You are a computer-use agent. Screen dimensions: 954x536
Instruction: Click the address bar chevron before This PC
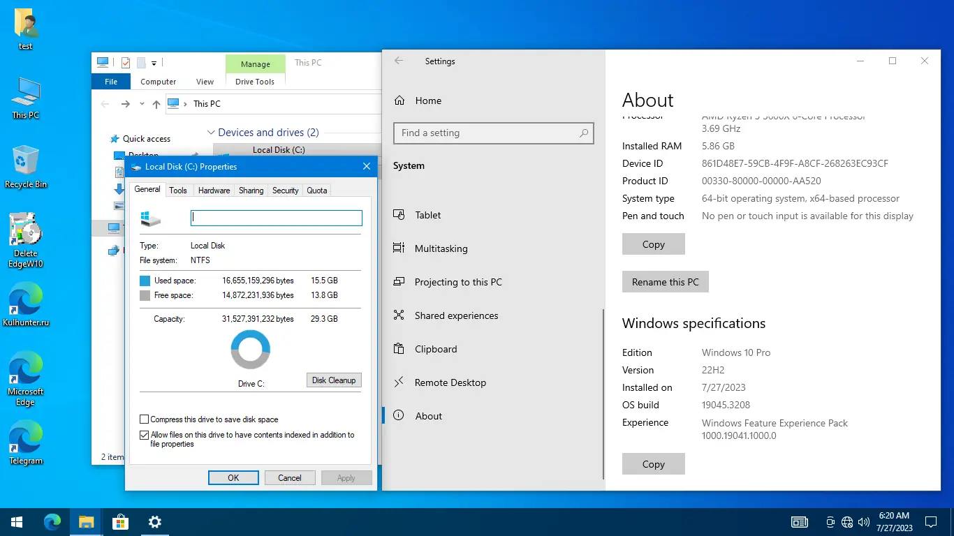pyautogui.click(x=186, y=104)
